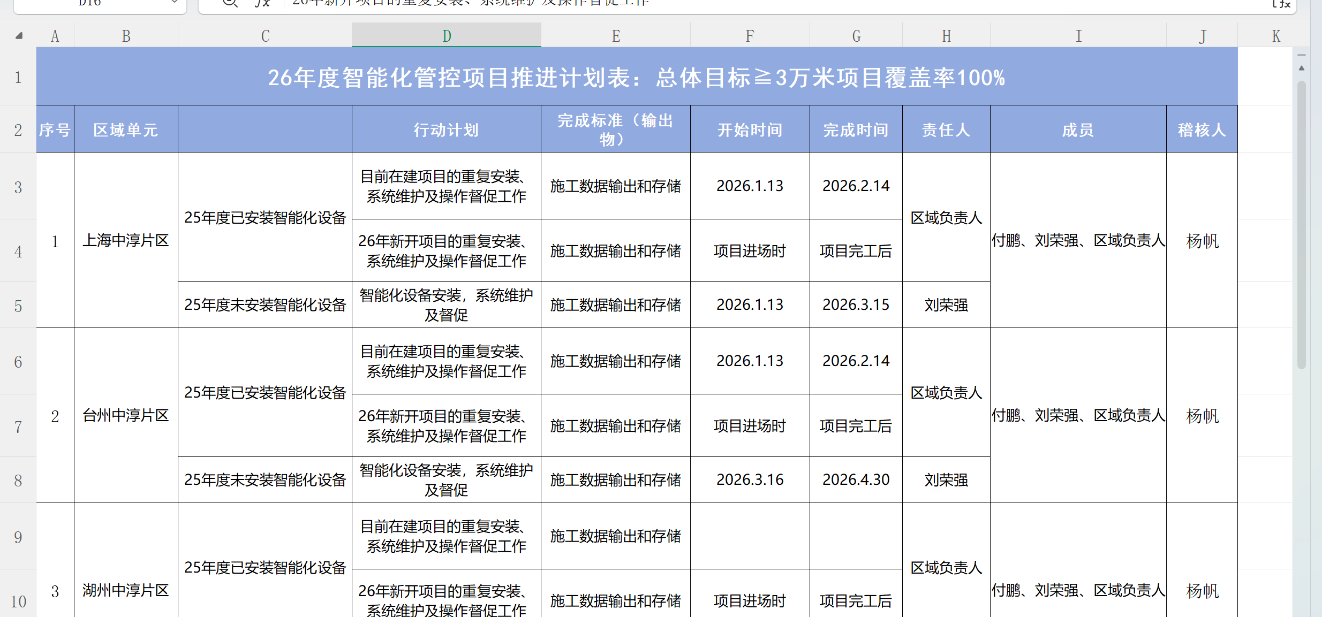Click the 完成时间 header cell
This screenshot has height=617, width=1322.
point(856,130)
